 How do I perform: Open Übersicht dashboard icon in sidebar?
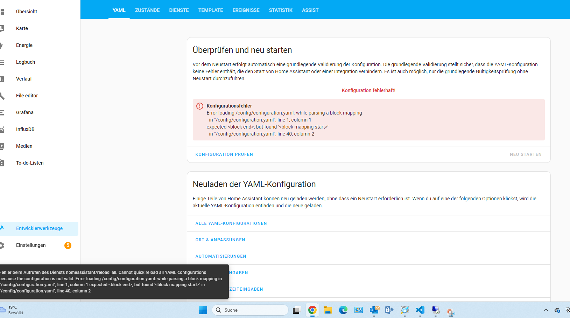pyautogui.click(x=2, y=12)
